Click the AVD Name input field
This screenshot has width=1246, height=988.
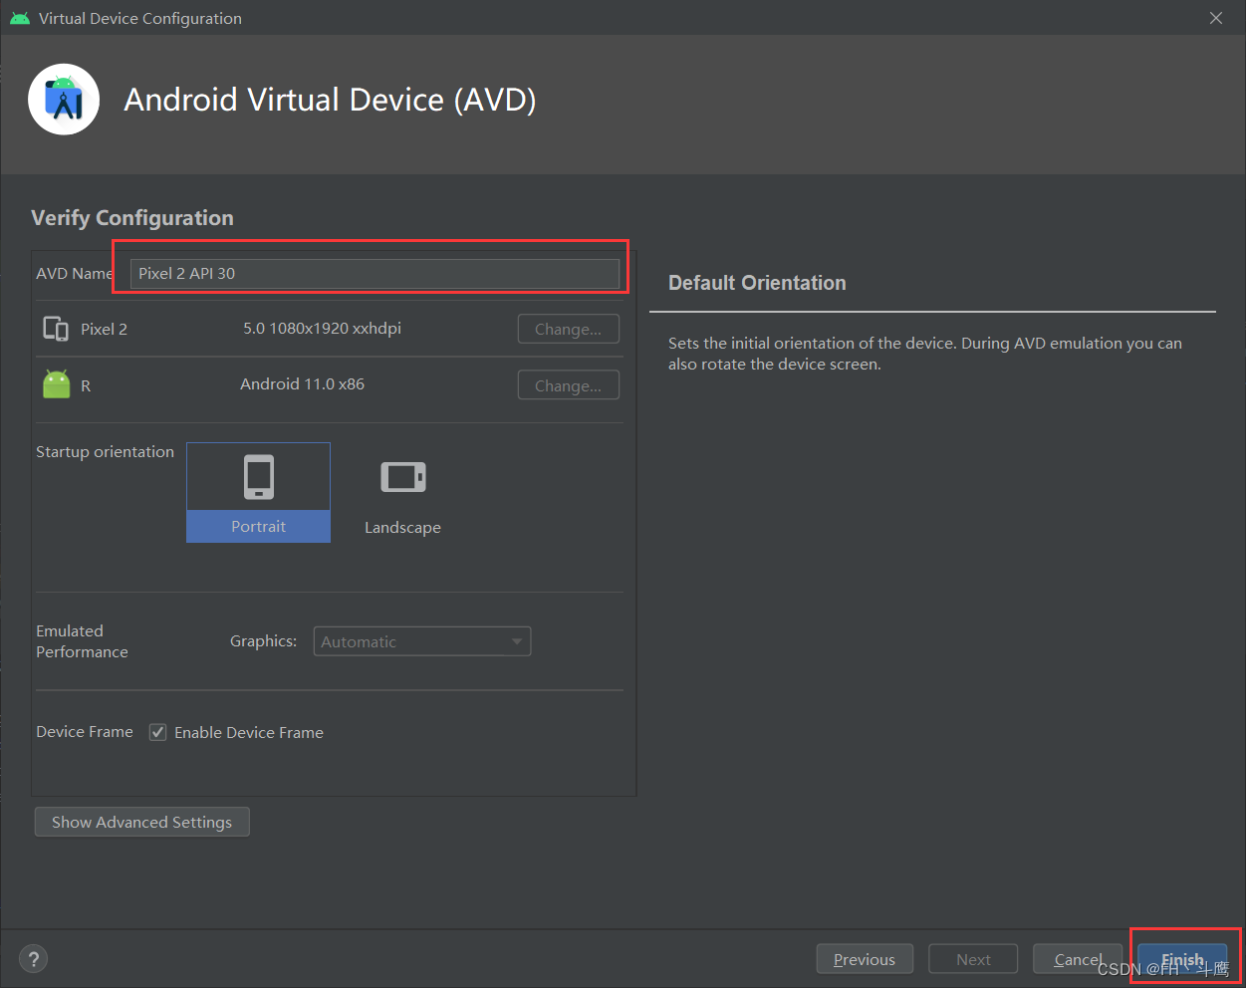[x=374, y=273]
